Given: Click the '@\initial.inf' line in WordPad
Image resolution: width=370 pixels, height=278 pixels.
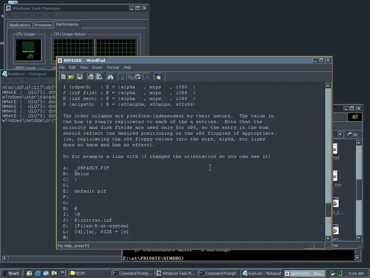Looking at the screenshot, I should [93, 220].
